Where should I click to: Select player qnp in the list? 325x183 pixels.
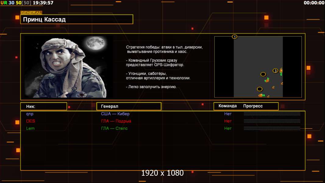point(30,114)
